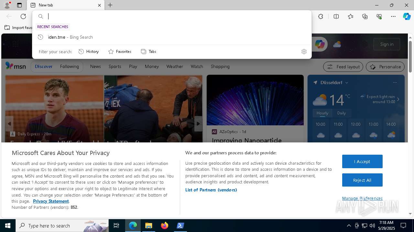
Task: Click Reject All cookie button
Action: (x=362, y=180)
